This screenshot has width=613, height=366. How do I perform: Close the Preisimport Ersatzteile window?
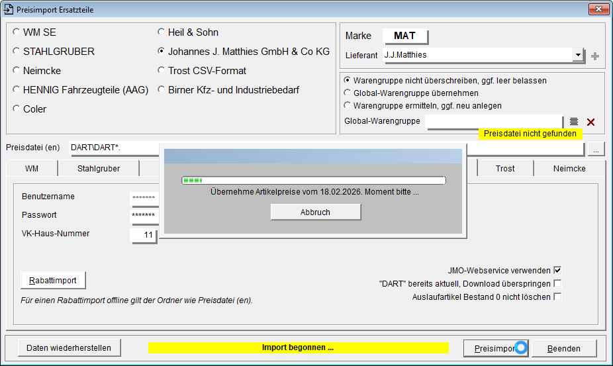pos(598,9)
